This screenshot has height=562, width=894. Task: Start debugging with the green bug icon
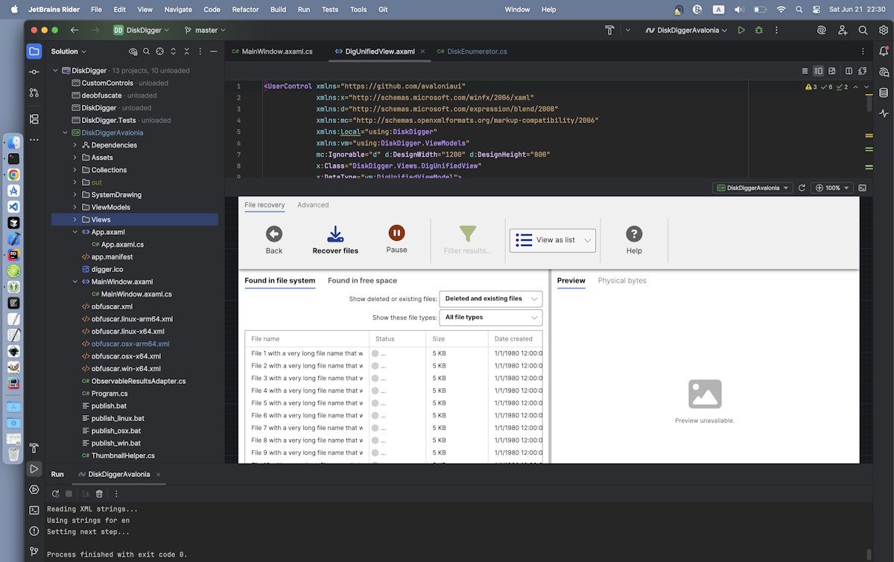pos(759,31)
